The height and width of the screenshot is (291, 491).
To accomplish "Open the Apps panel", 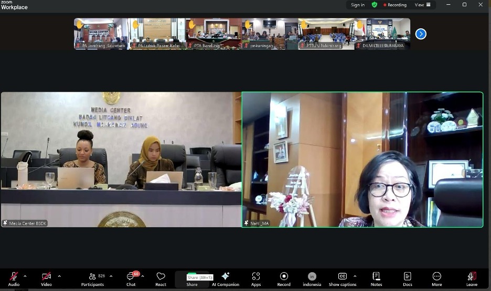I will coord(256,279).
